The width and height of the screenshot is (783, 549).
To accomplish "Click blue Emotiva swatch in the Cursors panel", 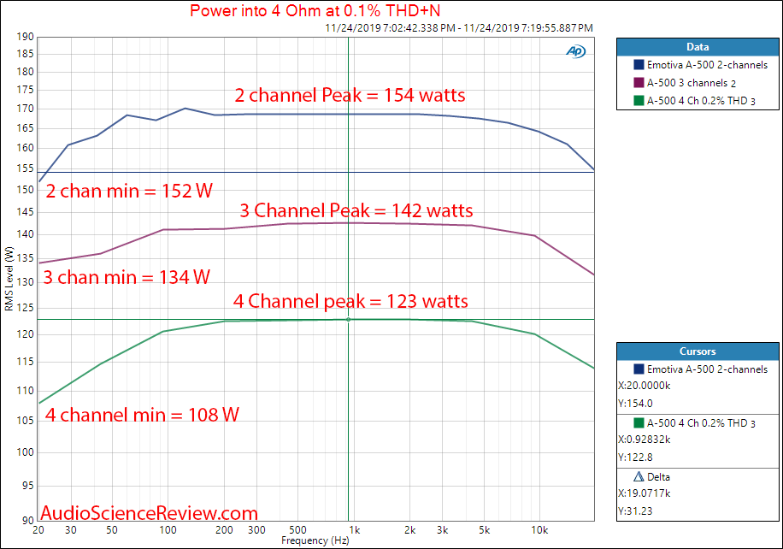I will [x=639, y=369].
